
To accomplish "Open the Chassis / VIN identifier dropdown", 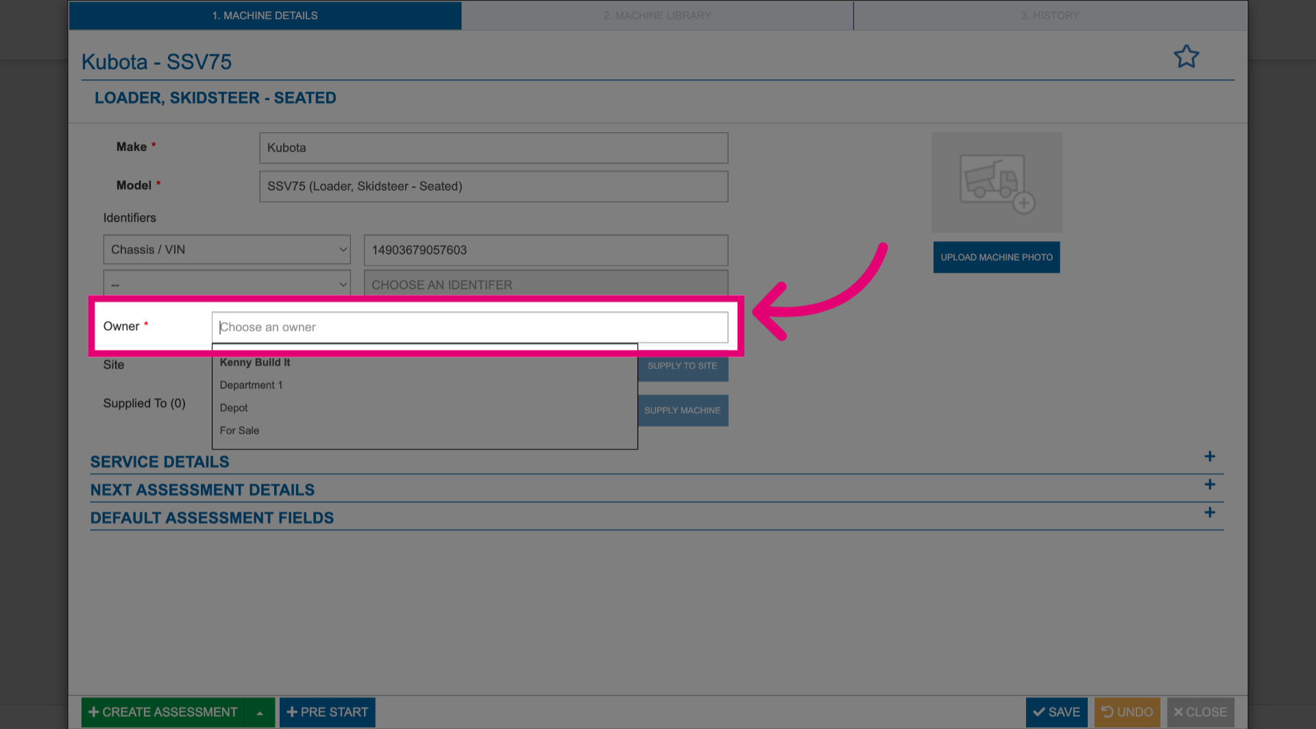I will (x=227, y=249).
